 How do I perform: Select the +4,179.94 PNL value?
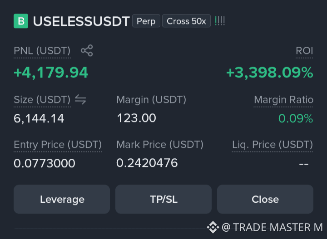[x=51, y=73]
